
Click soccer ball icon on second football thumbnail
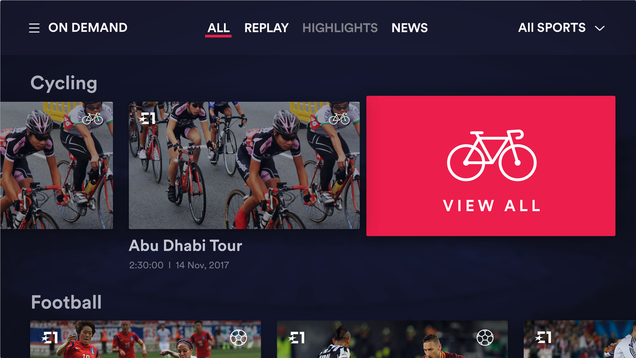pyautogui.click(x=485, y=337)
